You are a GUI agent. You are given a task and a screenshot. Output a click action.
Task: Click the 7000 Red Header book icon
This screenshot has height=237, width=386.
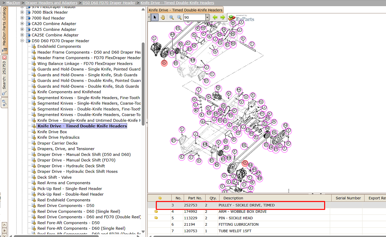click(28, 18)
